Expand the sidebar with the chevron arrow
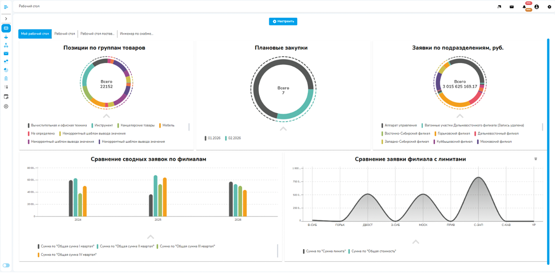The image size is (555, 276). point(6,19)
